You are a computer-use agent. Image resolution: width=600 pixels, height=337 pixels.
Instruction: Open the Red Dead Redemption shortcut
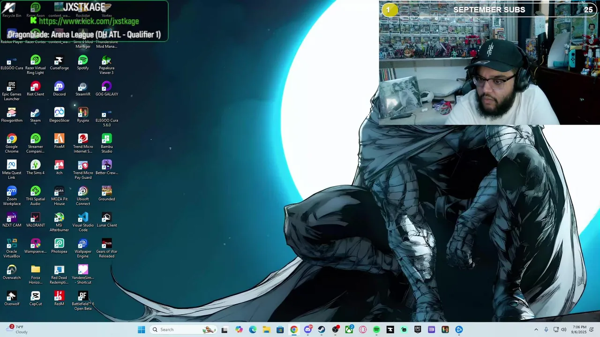[x=59, y=275]
